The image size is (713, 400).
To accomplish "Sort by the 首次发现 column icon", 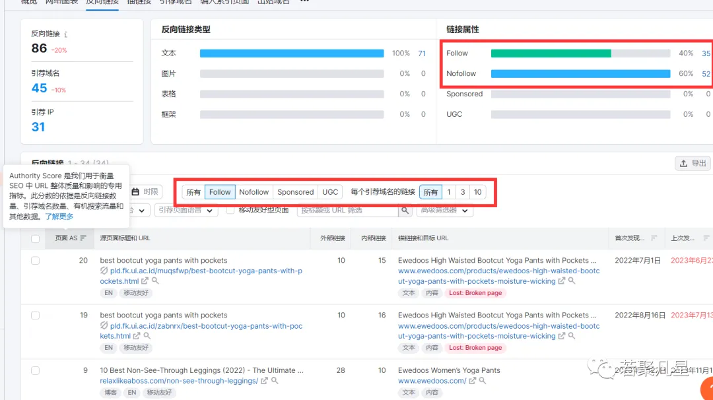I will tap(654, 238).
